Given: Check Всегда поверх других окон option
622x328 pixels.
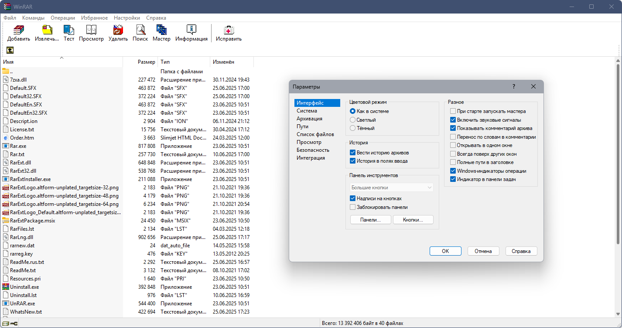Looking at the screenshot, I should (453, 154).
